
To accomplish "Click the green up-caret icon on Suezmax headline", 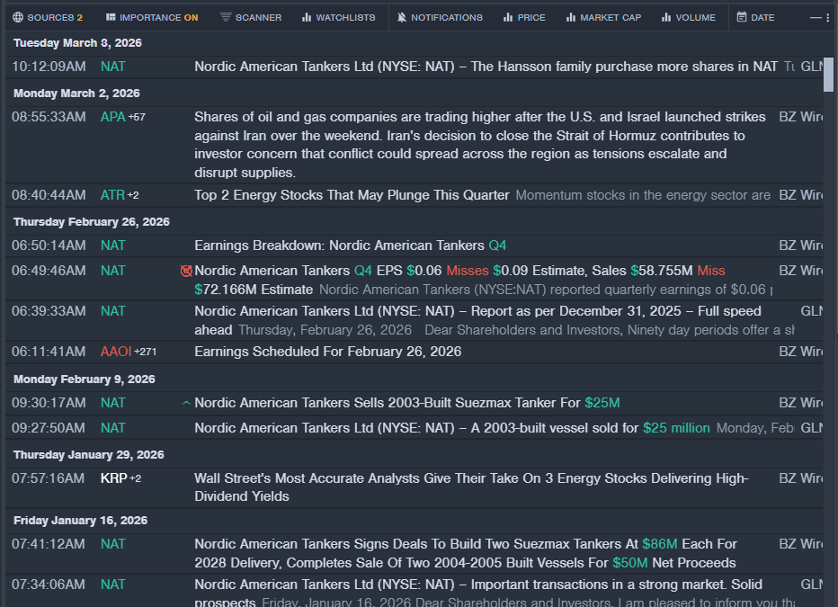I will point(186,403).
